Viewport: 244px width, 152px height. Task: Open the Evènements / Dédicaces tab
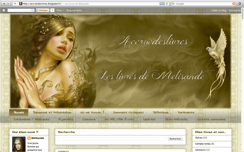(x=32, y=119)
